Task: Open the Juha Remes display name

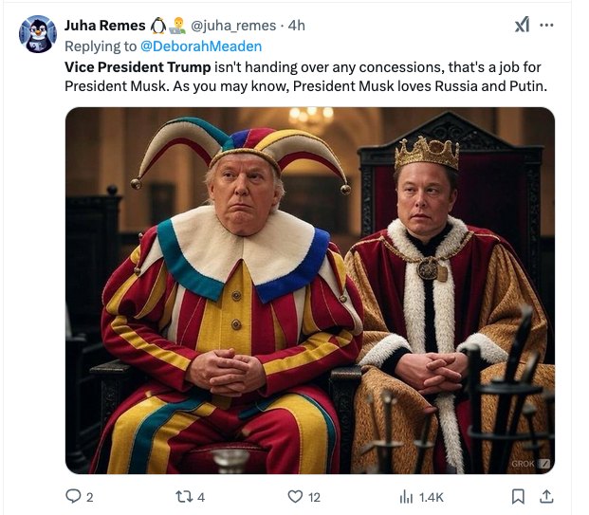Action: 104,26
